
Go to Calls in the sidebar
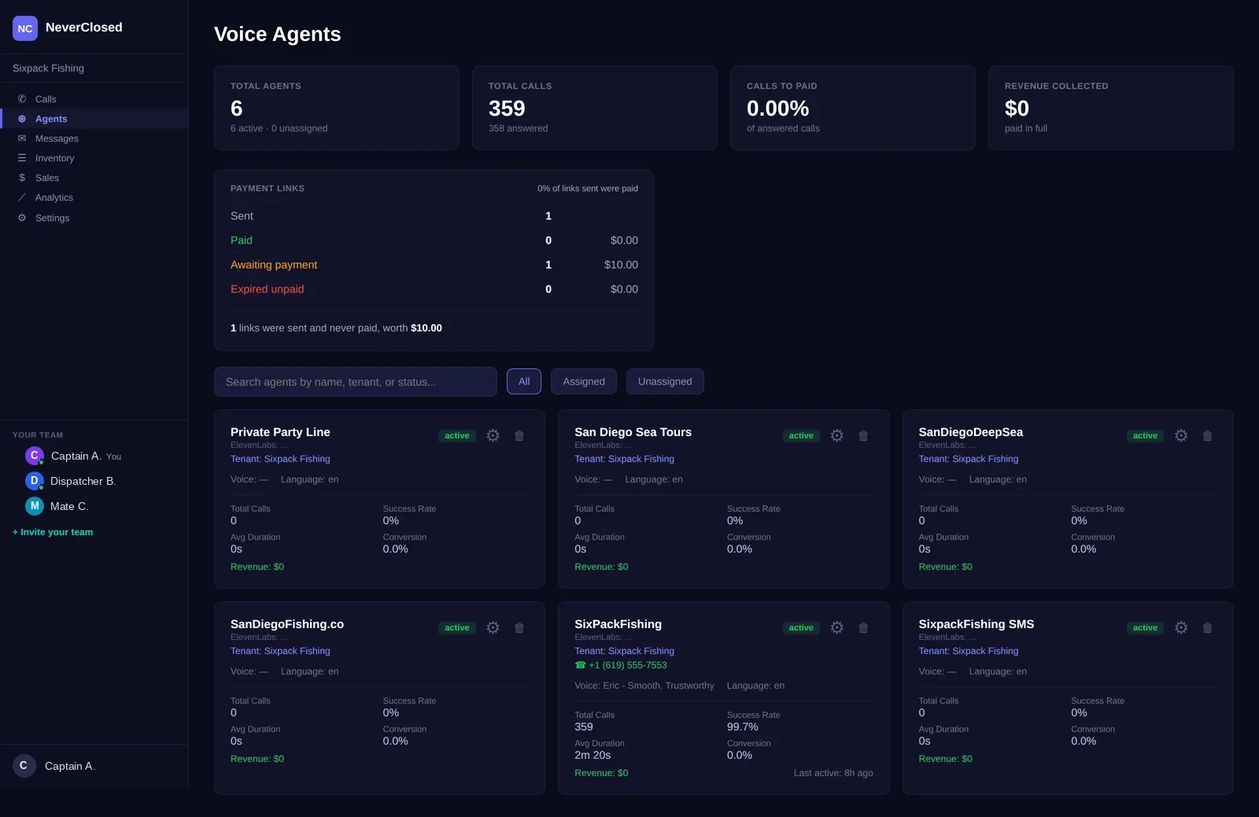click(x=94, y=99)
